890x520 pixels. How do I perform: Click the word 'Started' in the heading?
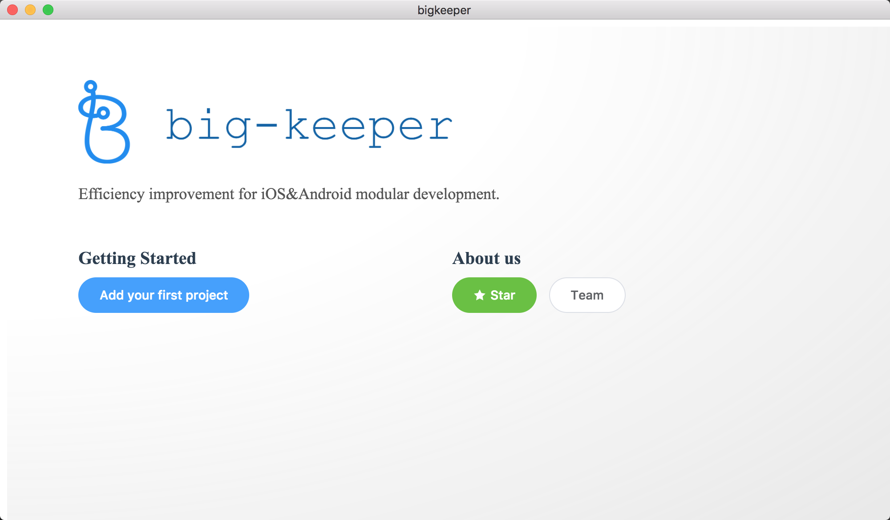[168, 258]
